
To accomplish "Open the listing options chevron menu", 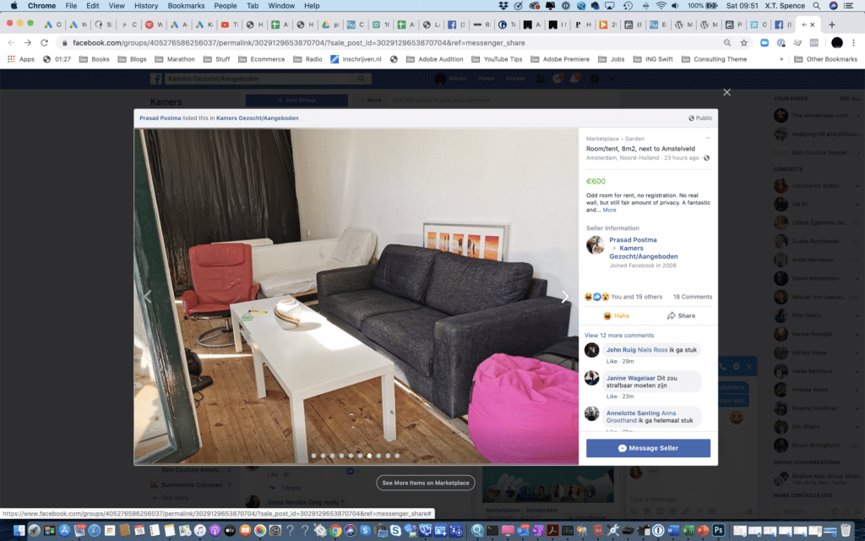I will (707, 139).
